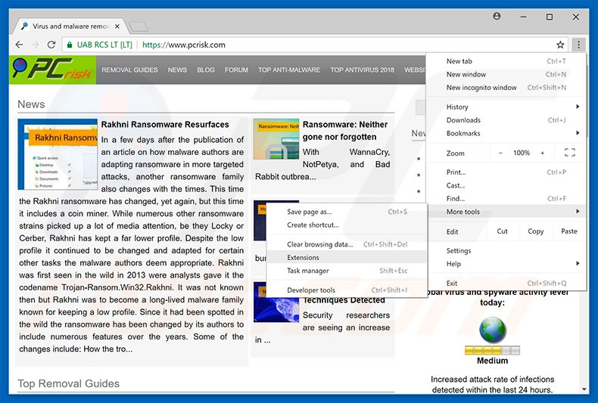Bookmark this page with star icon
Viewport: 598px width, 403px height.
click(560, 45)
